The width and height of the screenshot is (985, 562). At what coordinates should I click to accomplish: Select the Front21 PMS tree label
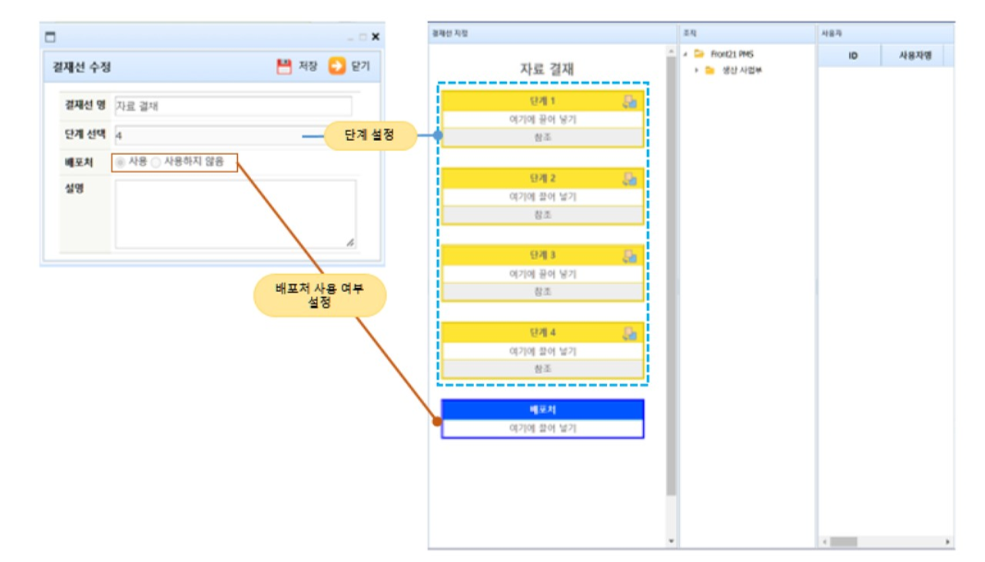pos(732,54)
